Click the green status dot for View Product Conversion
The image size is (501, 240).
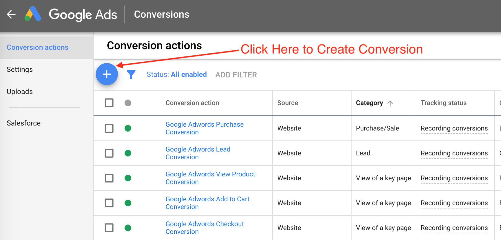[128, 178]
